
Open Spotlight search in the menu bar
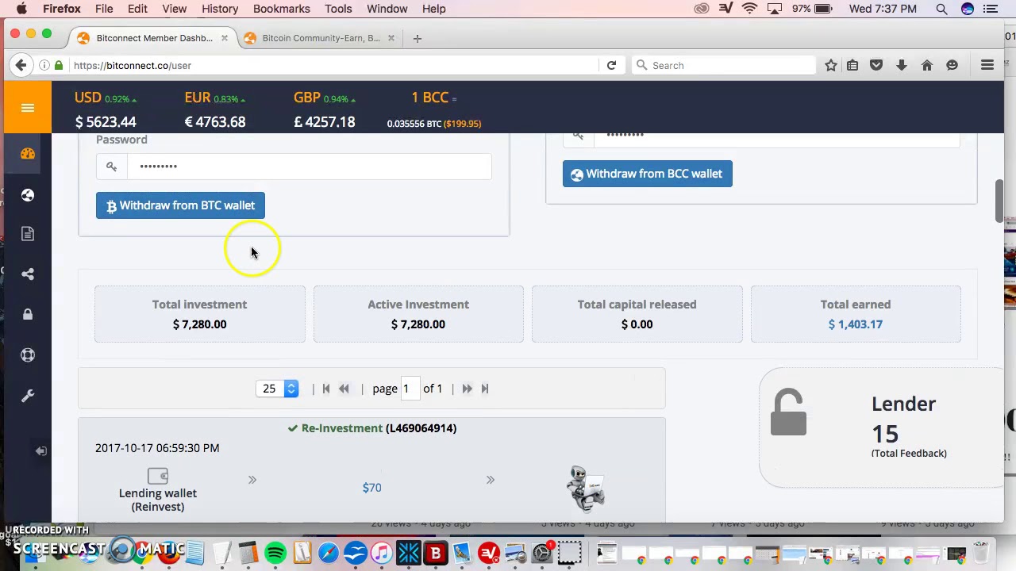pyautogui.click(x=941, y=9)
